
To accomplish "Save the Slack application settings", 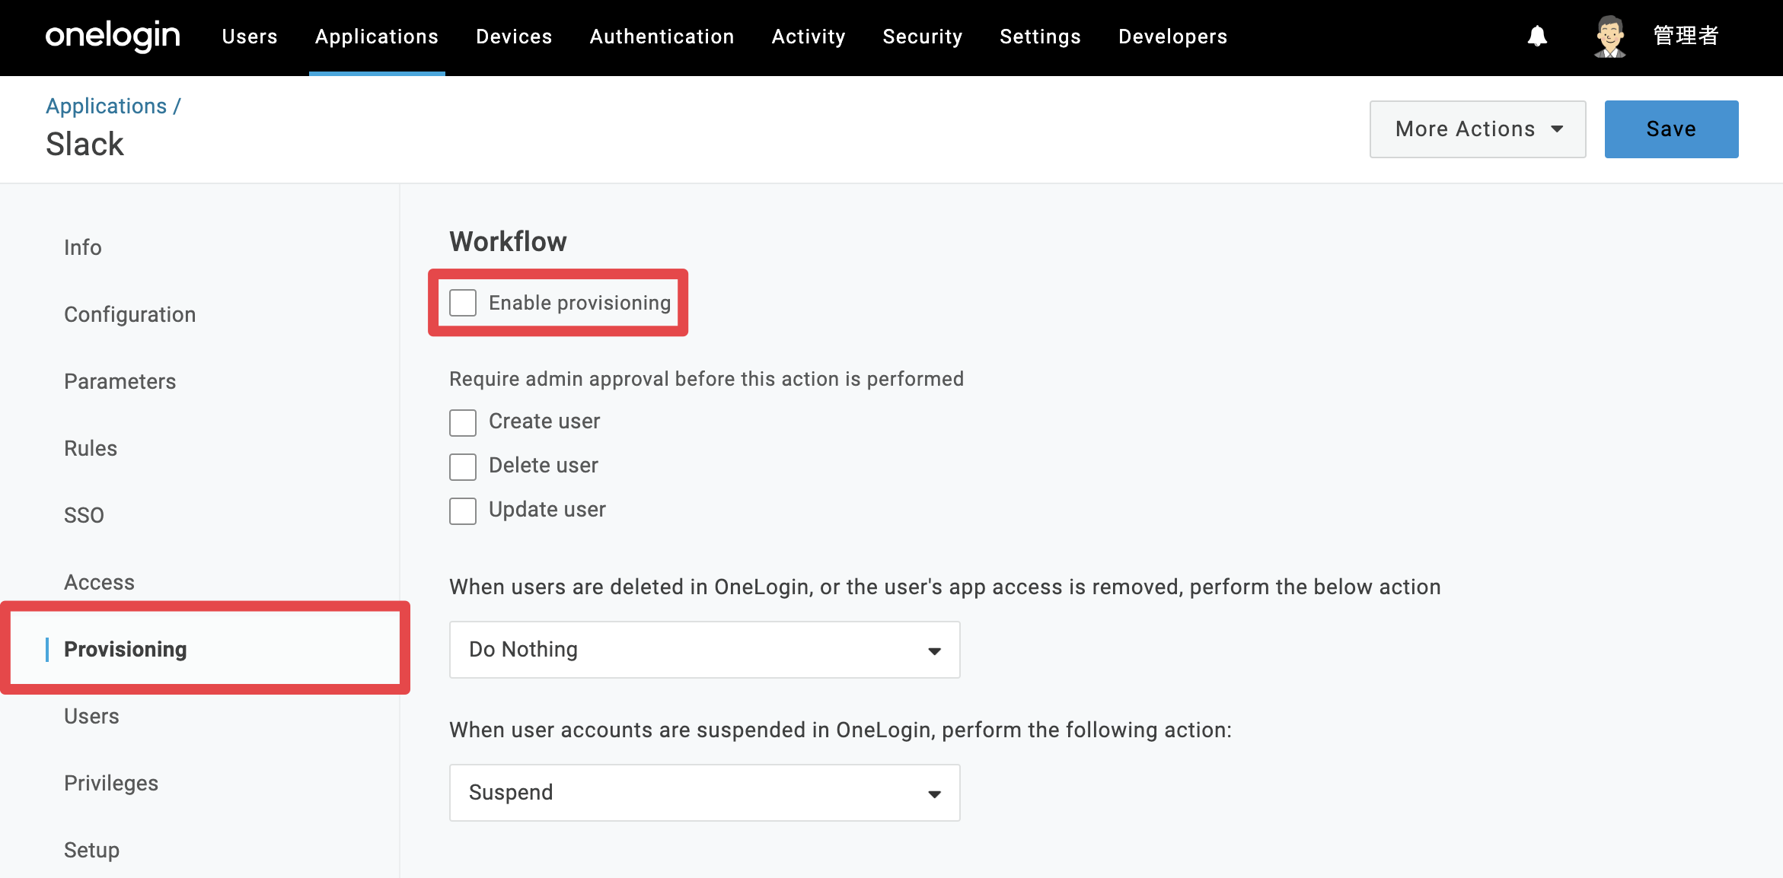I will tap(1671, 129).
